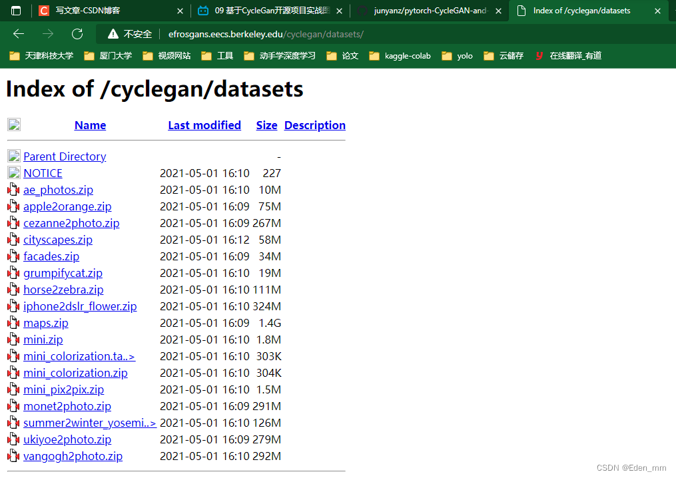Click the back navigation arrow
The width and height of the screenshot is (676, 478).
(18, 33)
